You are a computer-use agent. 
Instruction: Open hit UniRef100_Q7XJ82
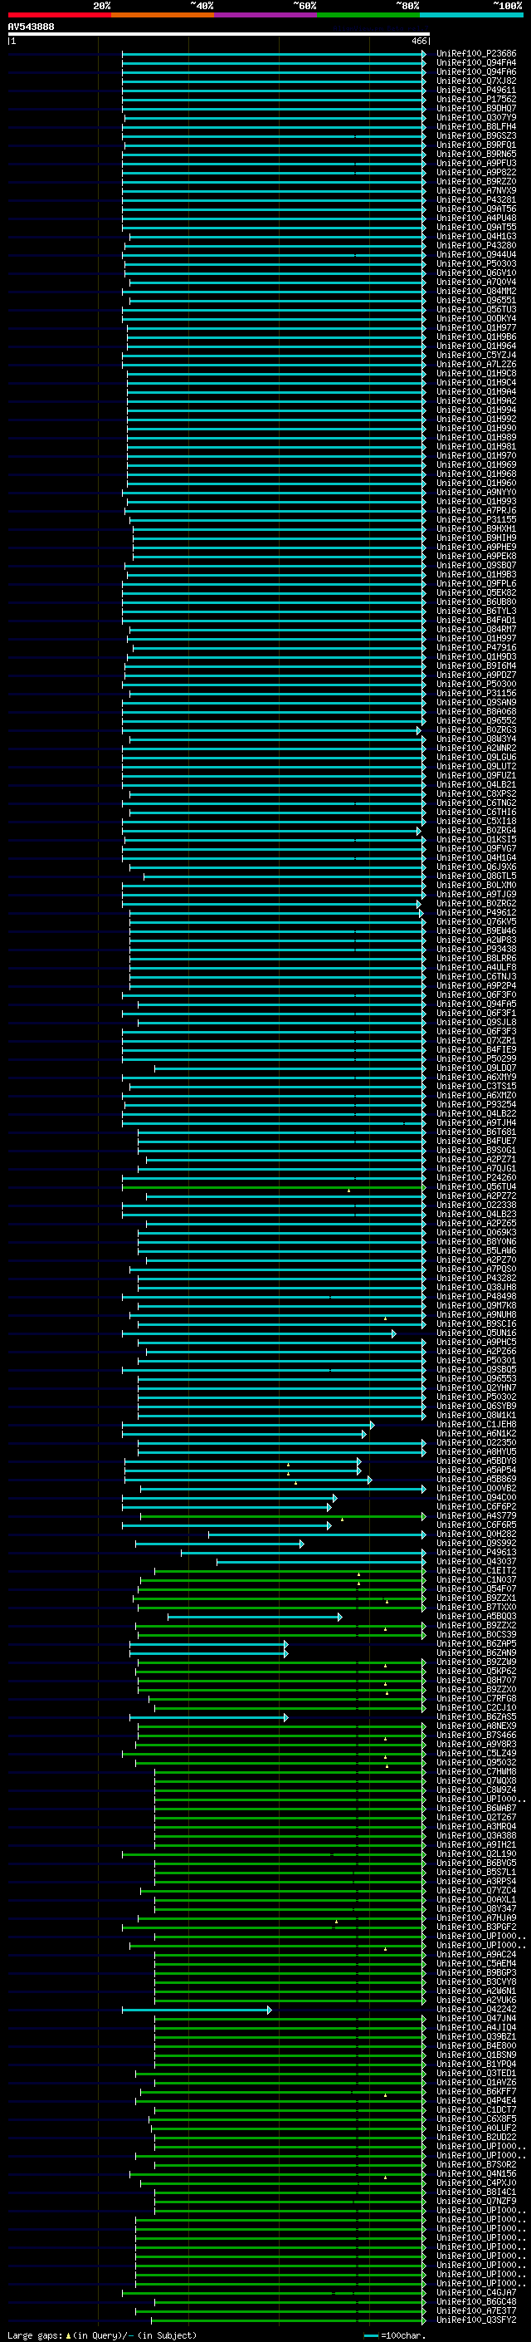click(x=476, y=81)
